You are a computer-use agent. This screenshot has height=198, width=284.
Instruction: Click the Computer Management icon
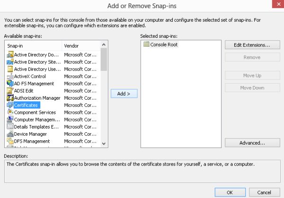(10, 120)
